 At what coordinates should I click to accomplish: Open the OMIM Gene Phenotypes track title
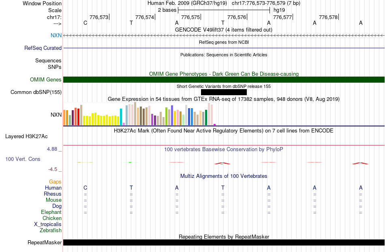224,74
